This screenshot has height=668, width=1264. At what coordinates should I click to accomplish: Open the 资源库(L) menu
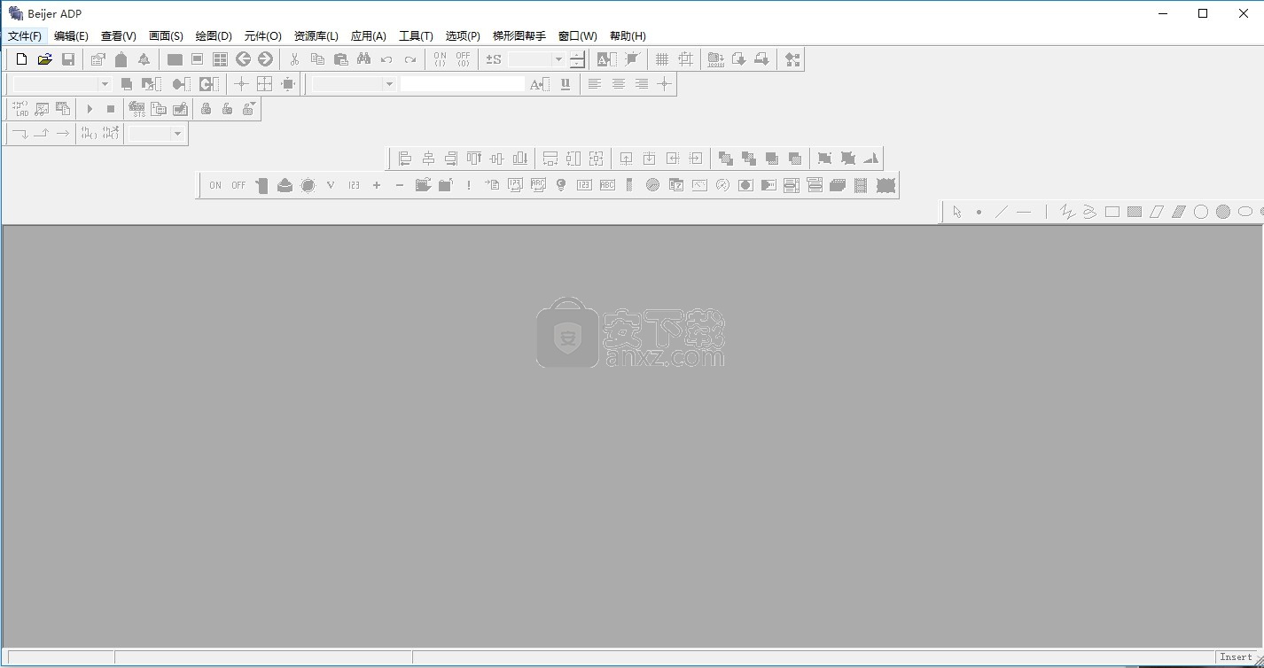pyautogui.click(x=316, y=36)
